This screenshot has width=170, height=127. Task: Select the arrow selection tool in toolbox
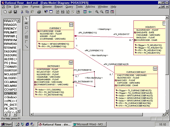[26, 19]
